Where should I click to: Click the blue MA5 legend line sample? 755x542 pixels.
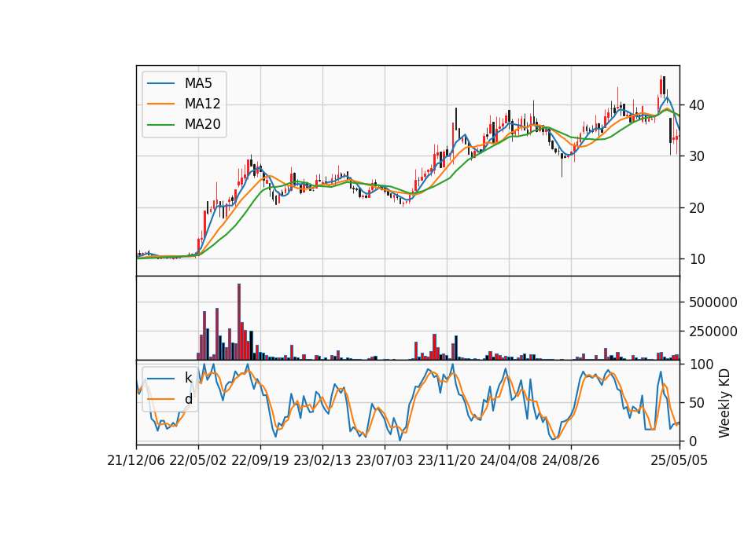pos(160,83)
